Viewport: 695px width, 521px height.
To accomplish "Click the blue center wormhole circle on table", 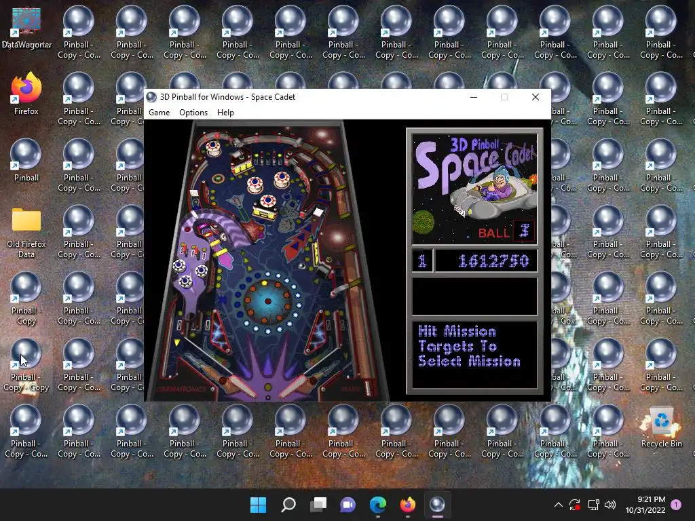I will point(267,301).
